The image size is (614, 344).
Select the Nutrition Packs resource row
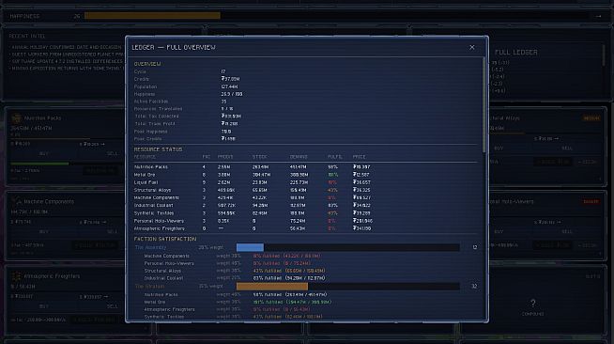point(305,167)
